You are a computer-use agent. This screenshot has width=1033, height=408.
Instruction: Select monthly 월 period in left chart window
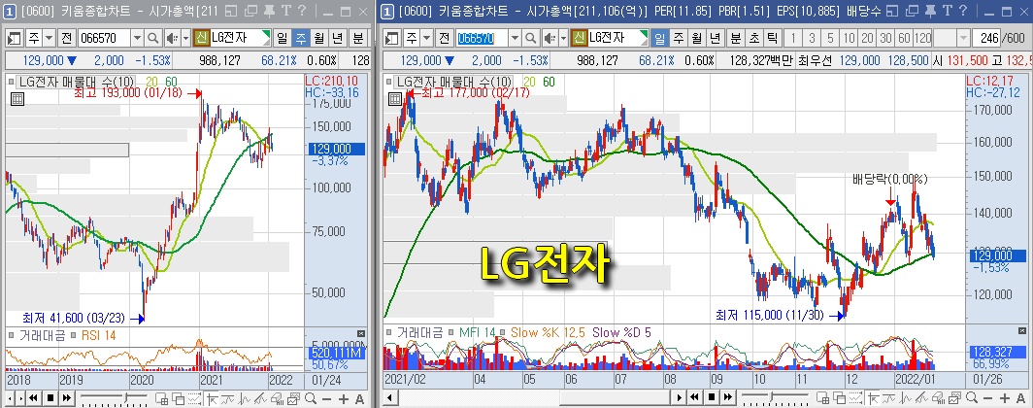point(319,38)
